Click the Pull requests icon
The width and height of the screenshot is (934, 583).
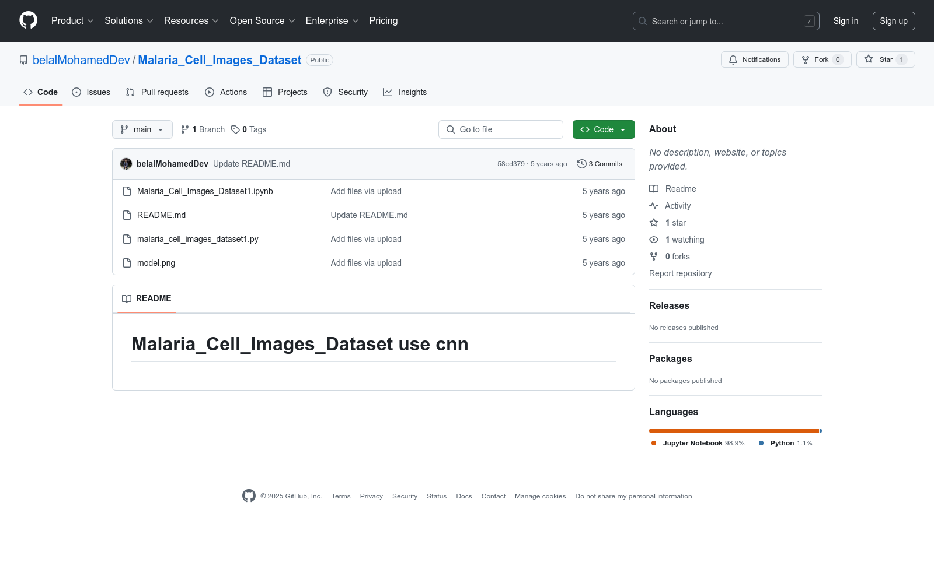pyautogui.click(x=130, y=92)
